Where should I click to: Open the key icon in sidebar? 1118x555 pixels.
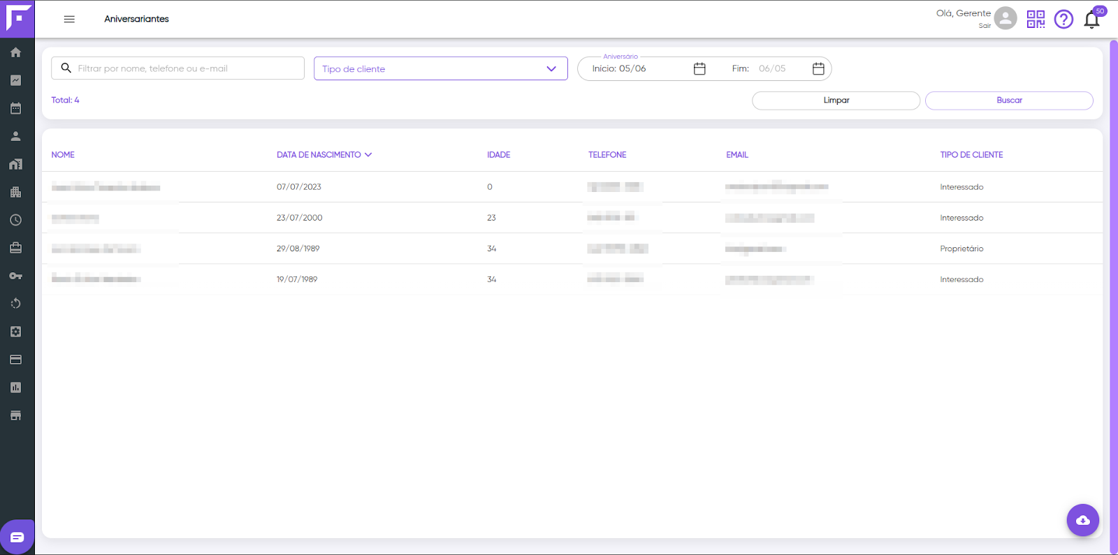[15, 276]
